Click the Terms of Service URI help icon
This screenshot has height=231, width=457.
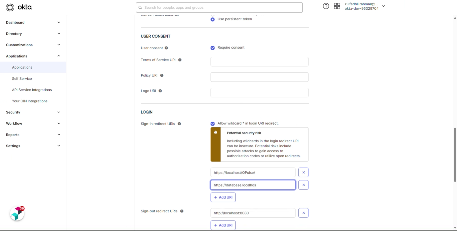tap(180, 60)
